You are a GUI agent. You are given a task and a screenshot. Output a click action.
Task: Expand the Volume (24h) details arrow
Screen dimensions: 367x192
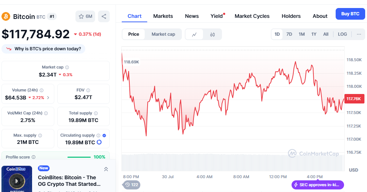[48, 98]
